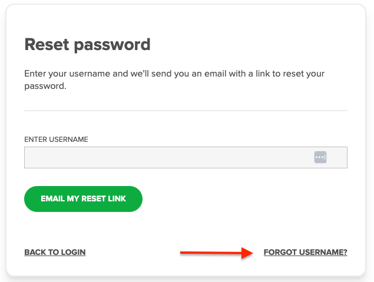Viewport: 374px width, 282px height.
Task: Click the ENTER USERNAME field label
Action: click(x=56, y=140)
